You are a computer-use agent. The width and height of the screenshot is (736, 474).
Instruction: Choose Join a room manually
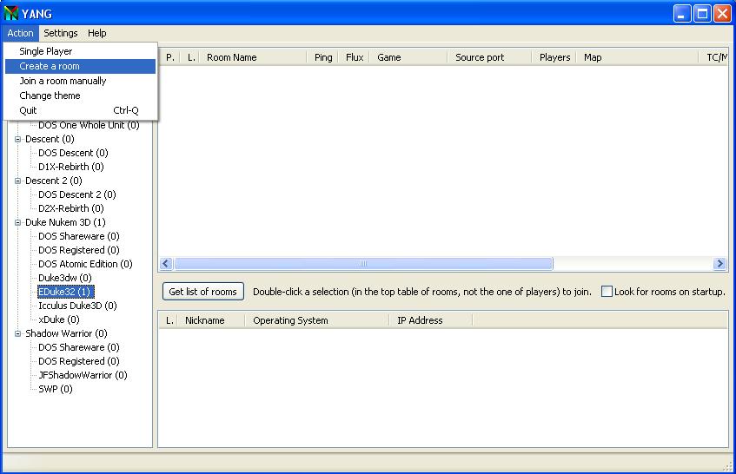tap(80, 81)
